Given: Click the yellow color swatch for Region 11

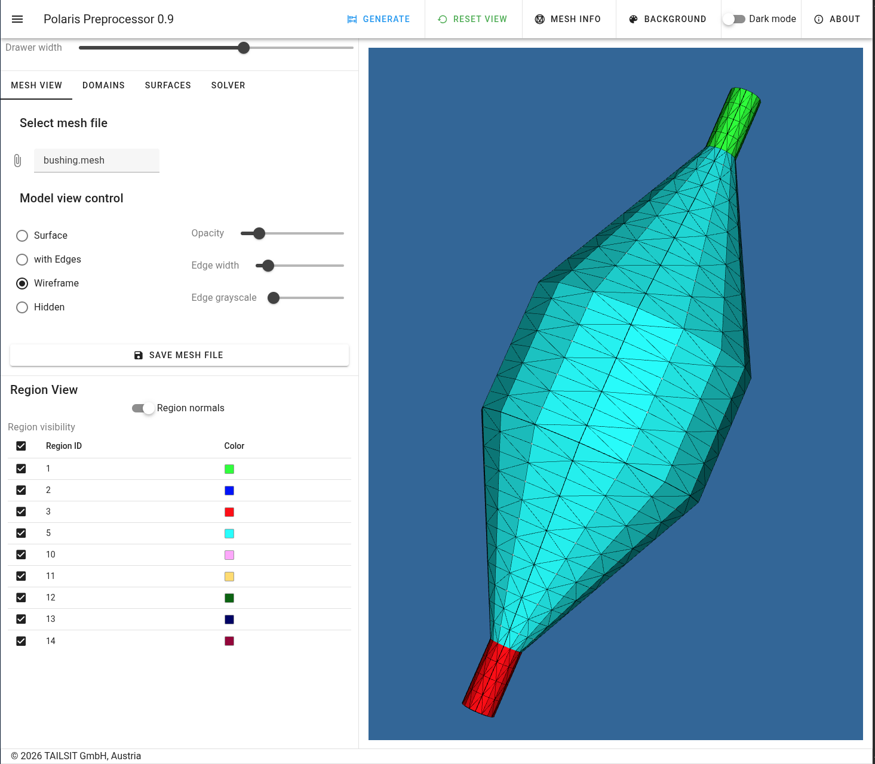Looking at the screenshot, I should point(229,577).
